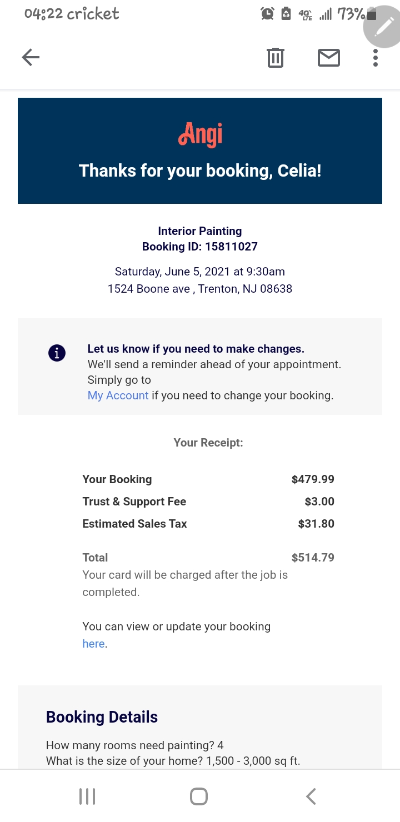Tap the info icon beside changes notice
The height and width of the screenshot is (822, 400).
click(57, 353)
